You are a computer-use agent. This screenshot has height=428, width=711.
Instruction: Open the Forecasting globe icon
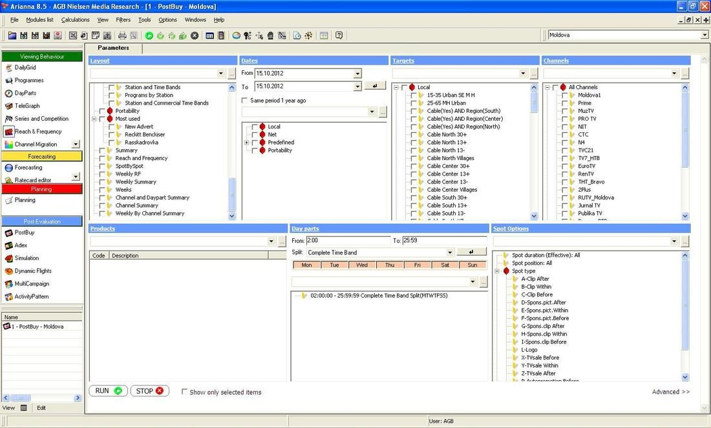coord(8,168)
